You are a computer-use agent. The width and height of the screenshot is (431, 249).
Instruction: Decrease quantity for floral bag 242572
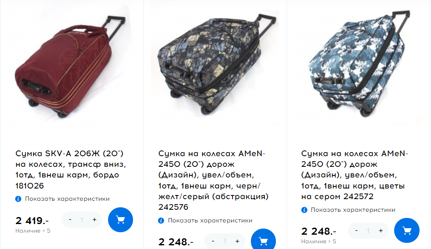click(x=357, y=231)
